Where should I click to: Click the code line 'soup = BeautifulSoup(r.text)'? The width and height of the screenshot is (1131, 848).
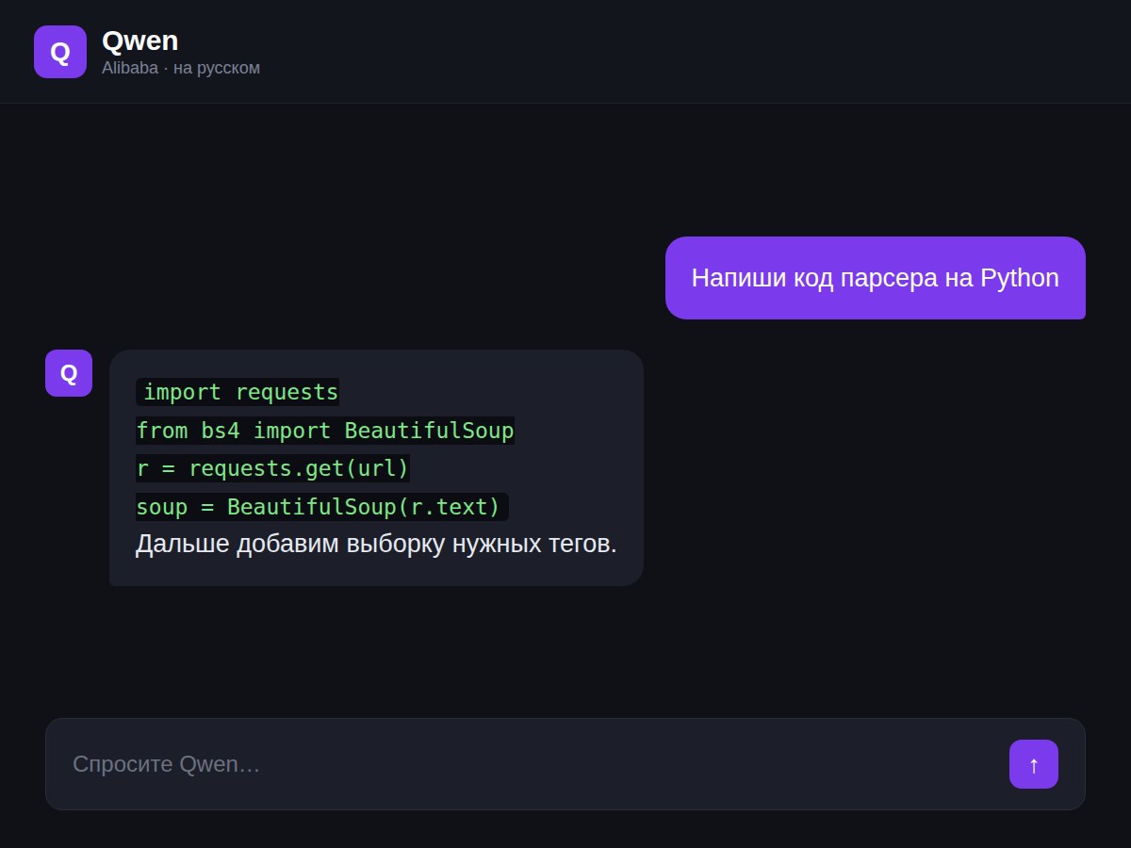[x=322, y=507]
